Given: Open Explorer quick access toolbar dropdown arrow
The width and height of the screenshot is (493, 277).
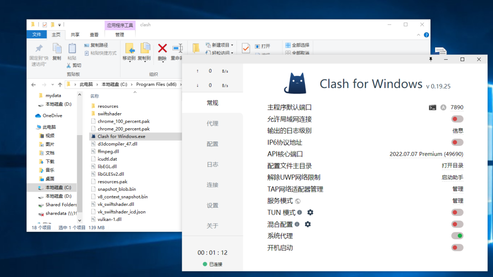Looking at the screenshot, I should click(59, 25).
